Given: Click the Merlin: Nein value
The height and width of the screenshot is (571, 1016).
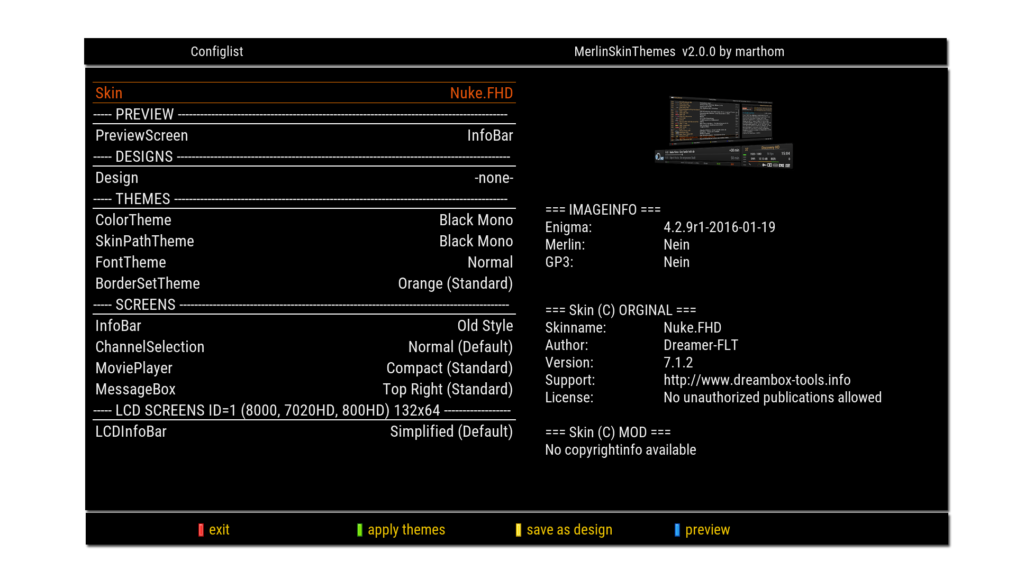Looking at the screenshot, I should pos(677,245).
